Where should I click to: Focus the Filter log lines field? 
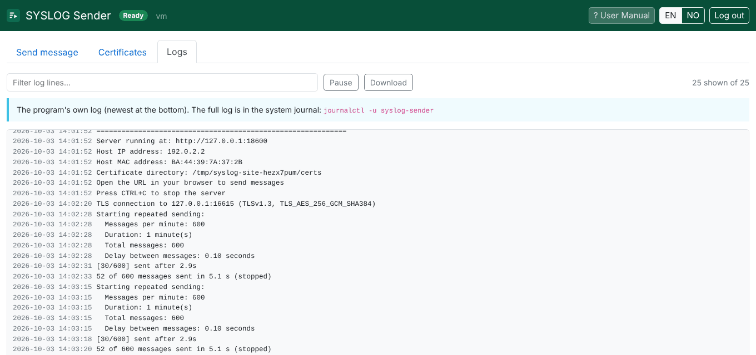[x=162, y=83]
